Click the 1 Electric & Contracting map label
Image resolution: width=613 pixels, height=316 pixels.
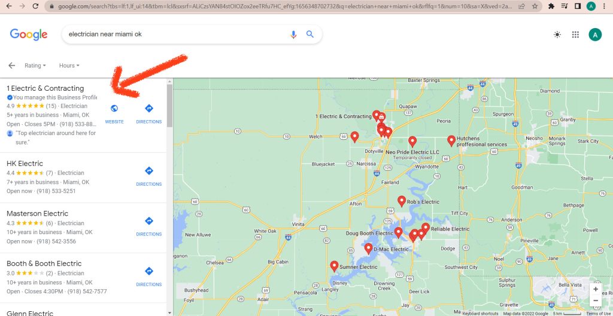[x=343, y=116]
